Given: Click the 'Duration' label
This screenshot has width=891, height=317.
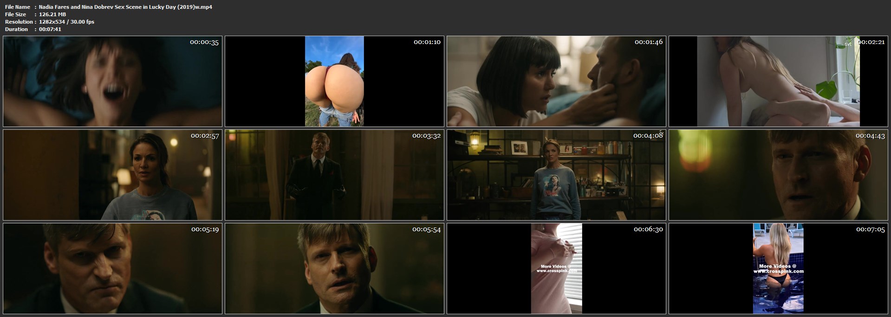Looking at the screenshot, I should 17,29.
